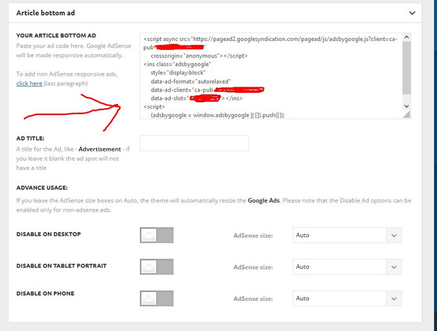Click the ad code textarea scrollbar thumb
Screen dimensions: 437x331
pyautogui.click(x=406, y=68)
